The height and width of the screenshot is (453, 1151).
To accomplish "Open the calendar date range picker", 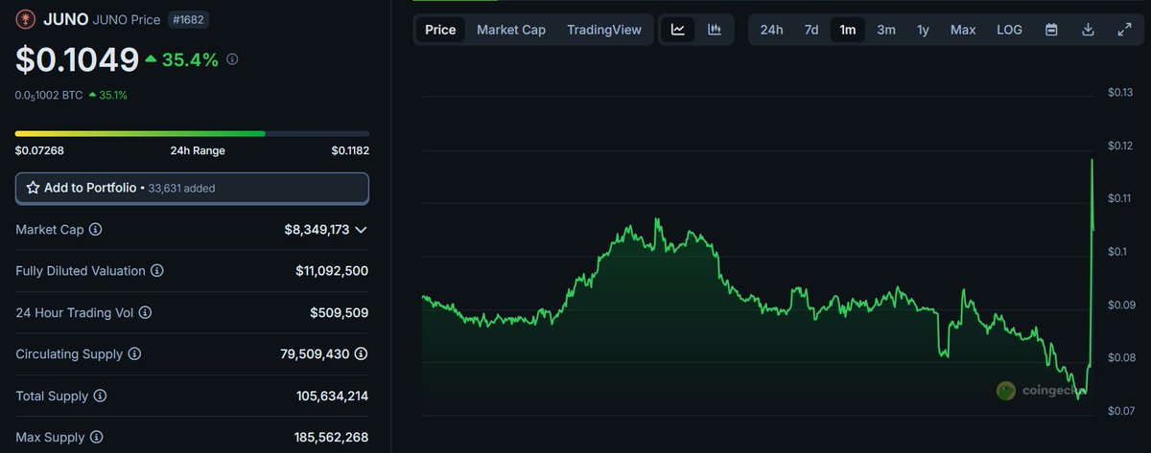I will [1051, 30].
